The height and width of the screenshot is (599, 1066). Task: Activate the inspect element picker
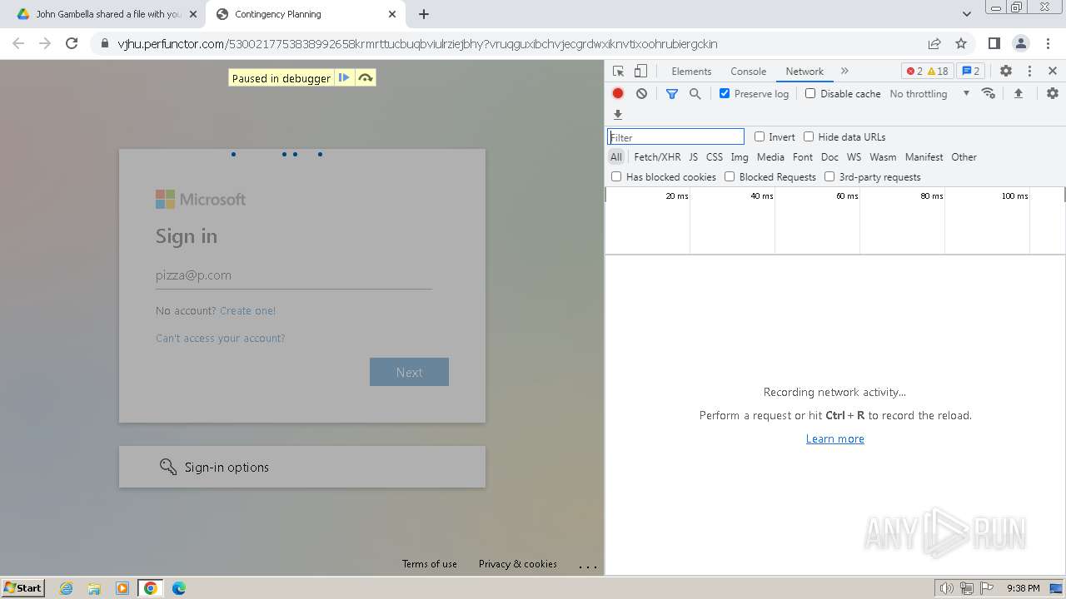coord(618,72)
